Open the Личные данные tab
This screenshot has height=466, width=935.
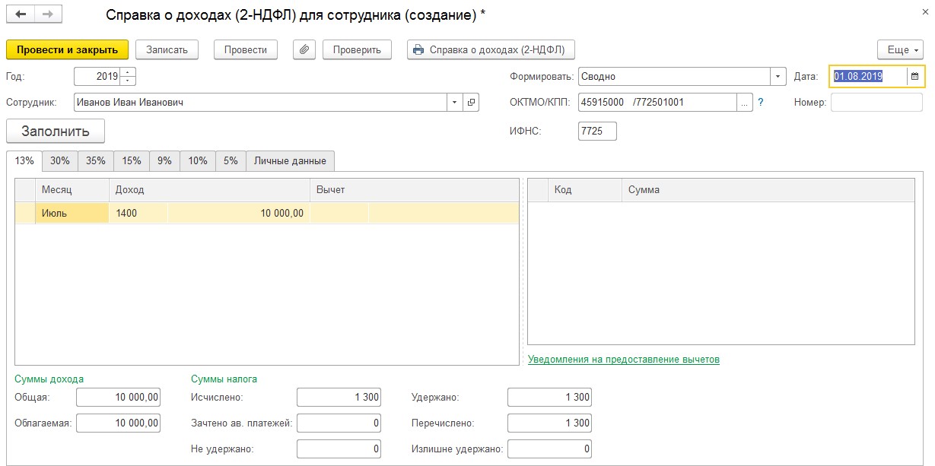click(290, 161)
